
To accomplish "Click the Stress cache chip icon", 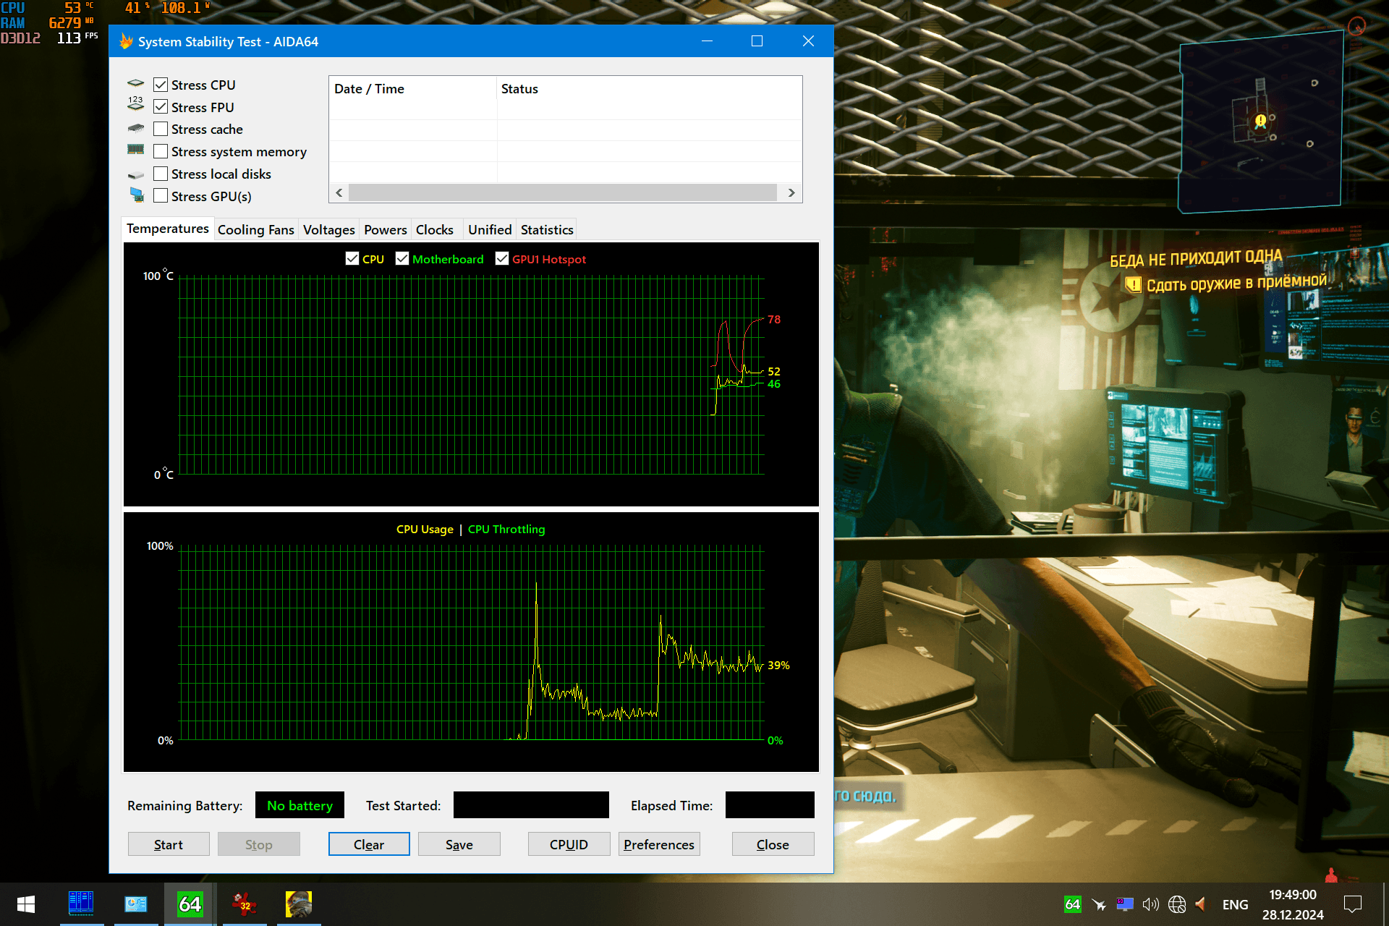I will [x=135, y=129].
